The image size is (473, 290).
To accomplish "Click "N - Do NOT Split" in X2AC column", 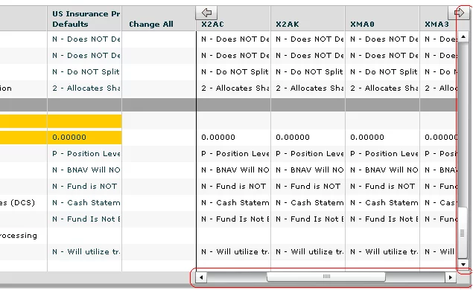I will tap(235, 71).
